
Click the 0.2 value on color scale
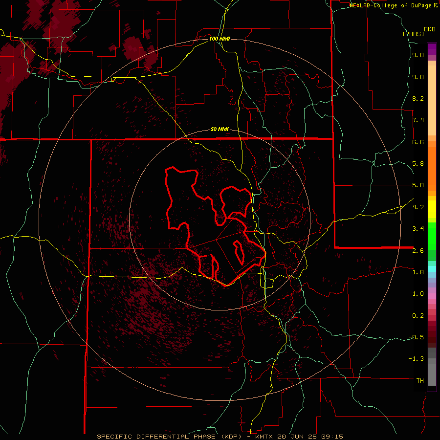tap(418, 316)
